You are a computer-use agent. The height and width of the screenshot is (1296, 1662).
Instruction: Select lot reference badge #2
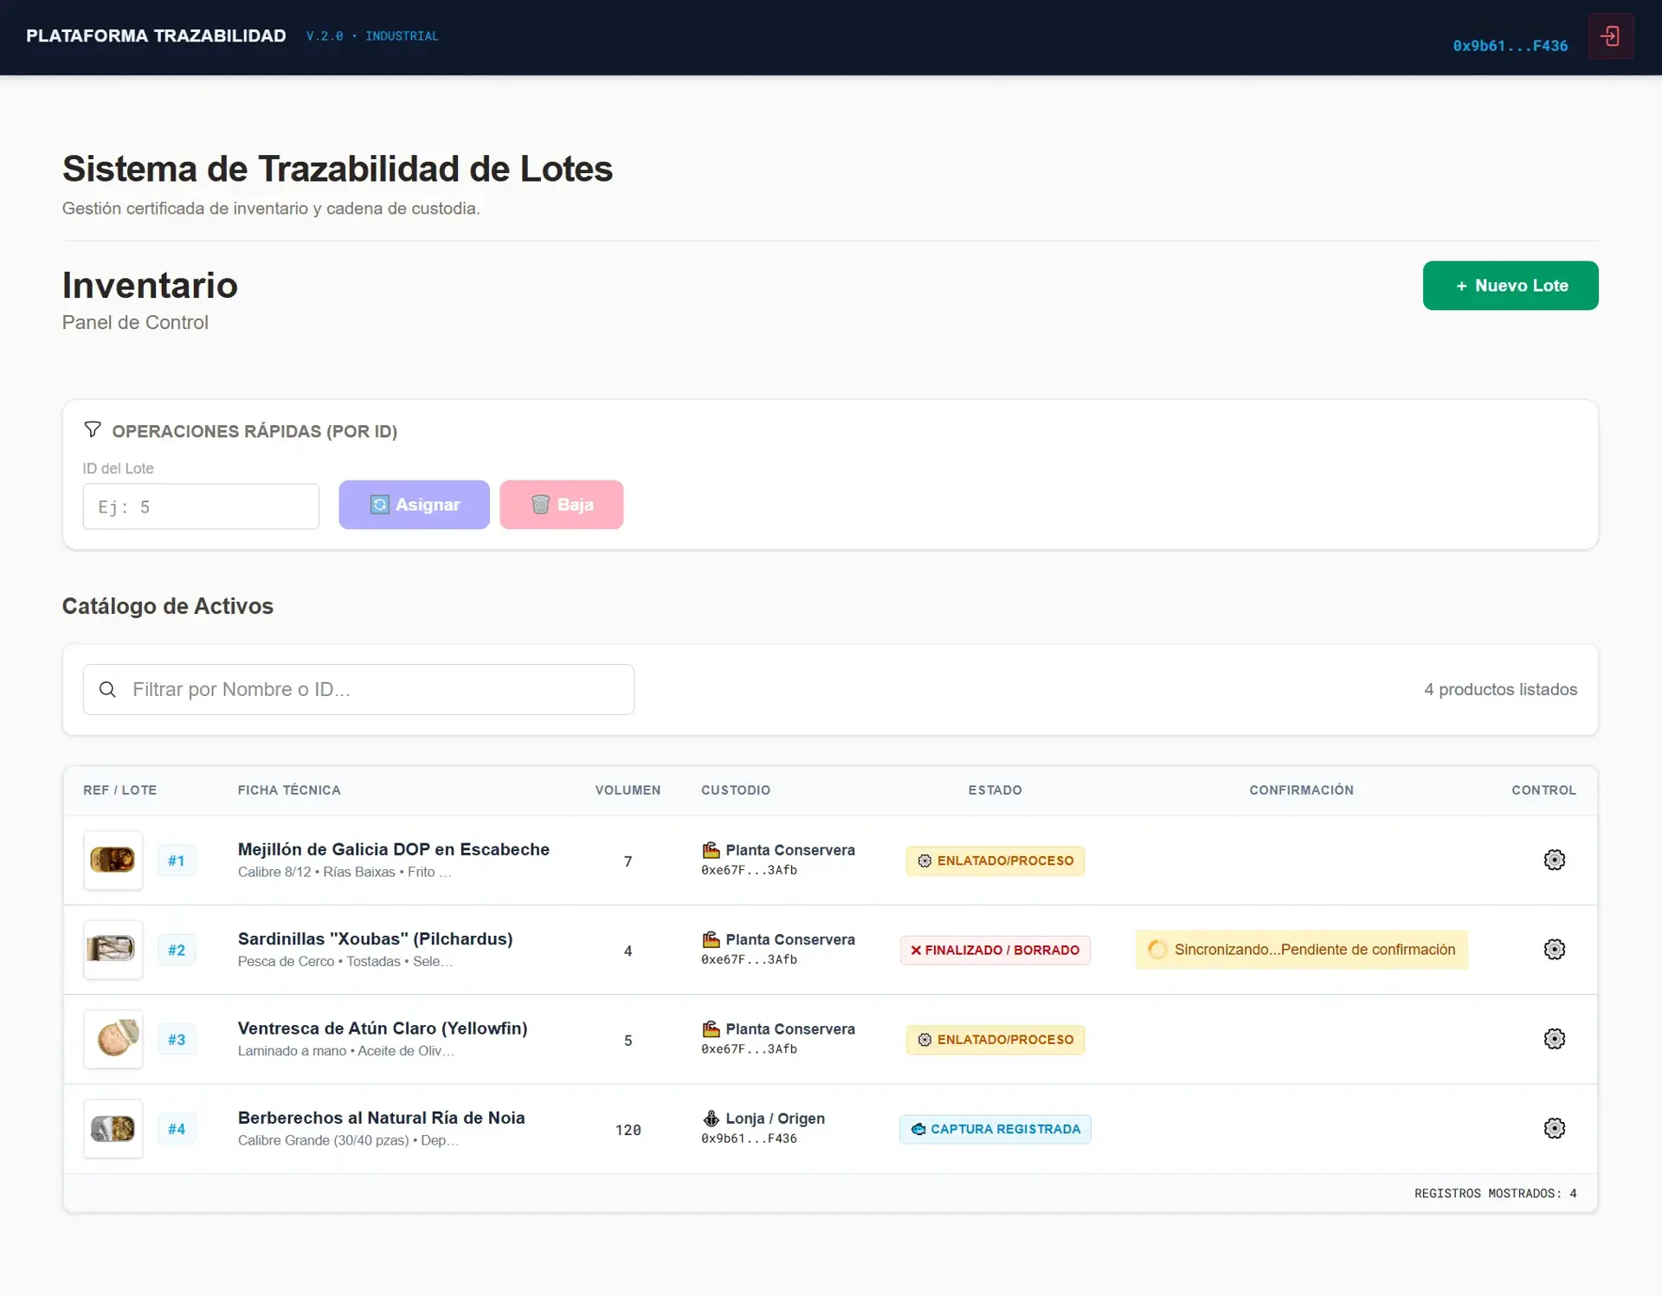[177, 950]
